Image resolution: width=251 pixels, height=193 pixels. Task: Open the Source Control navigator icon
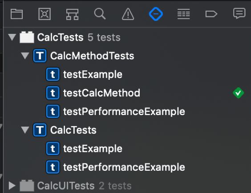click(x=45, y=14)
